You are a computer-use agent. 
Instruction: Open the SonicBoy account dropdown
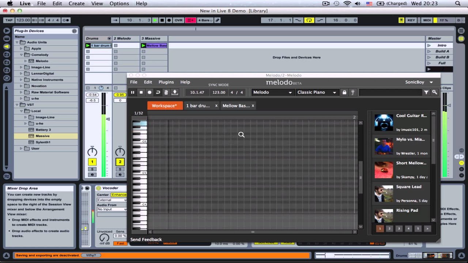(x=419, y=82)
